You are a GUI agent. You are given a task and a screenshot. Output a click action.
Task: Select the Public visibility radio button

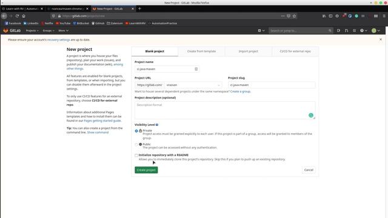point(136,145)
